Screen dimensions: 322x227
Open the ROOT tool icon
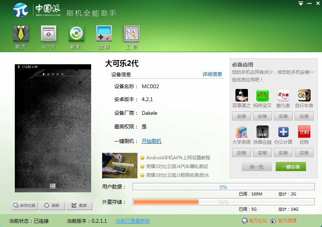pos(49,33)
